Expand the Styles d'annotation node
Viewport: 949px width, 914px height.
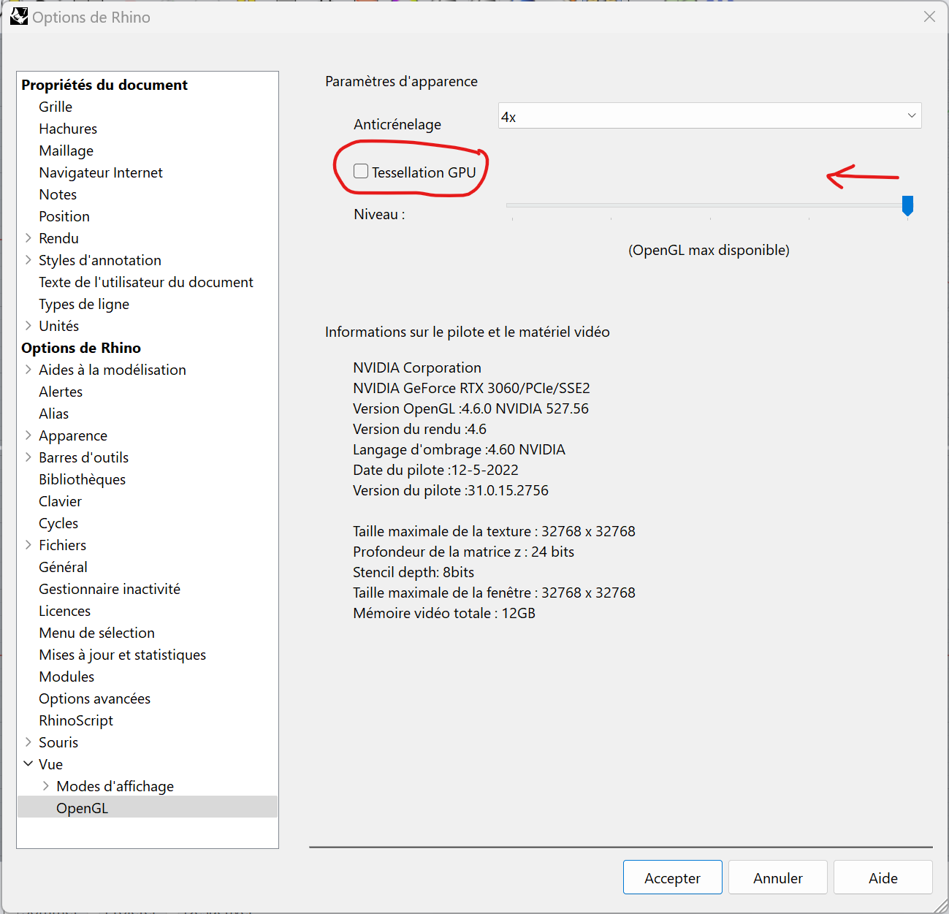28,260
